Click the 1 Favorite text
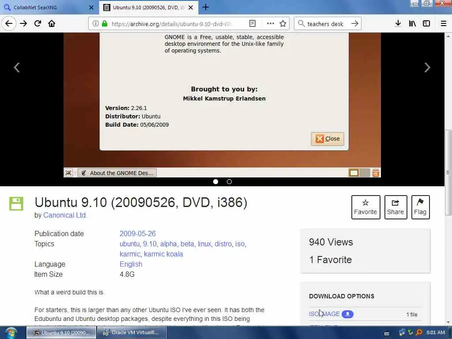The image size is (452, 339). click(x=330, y=260)
